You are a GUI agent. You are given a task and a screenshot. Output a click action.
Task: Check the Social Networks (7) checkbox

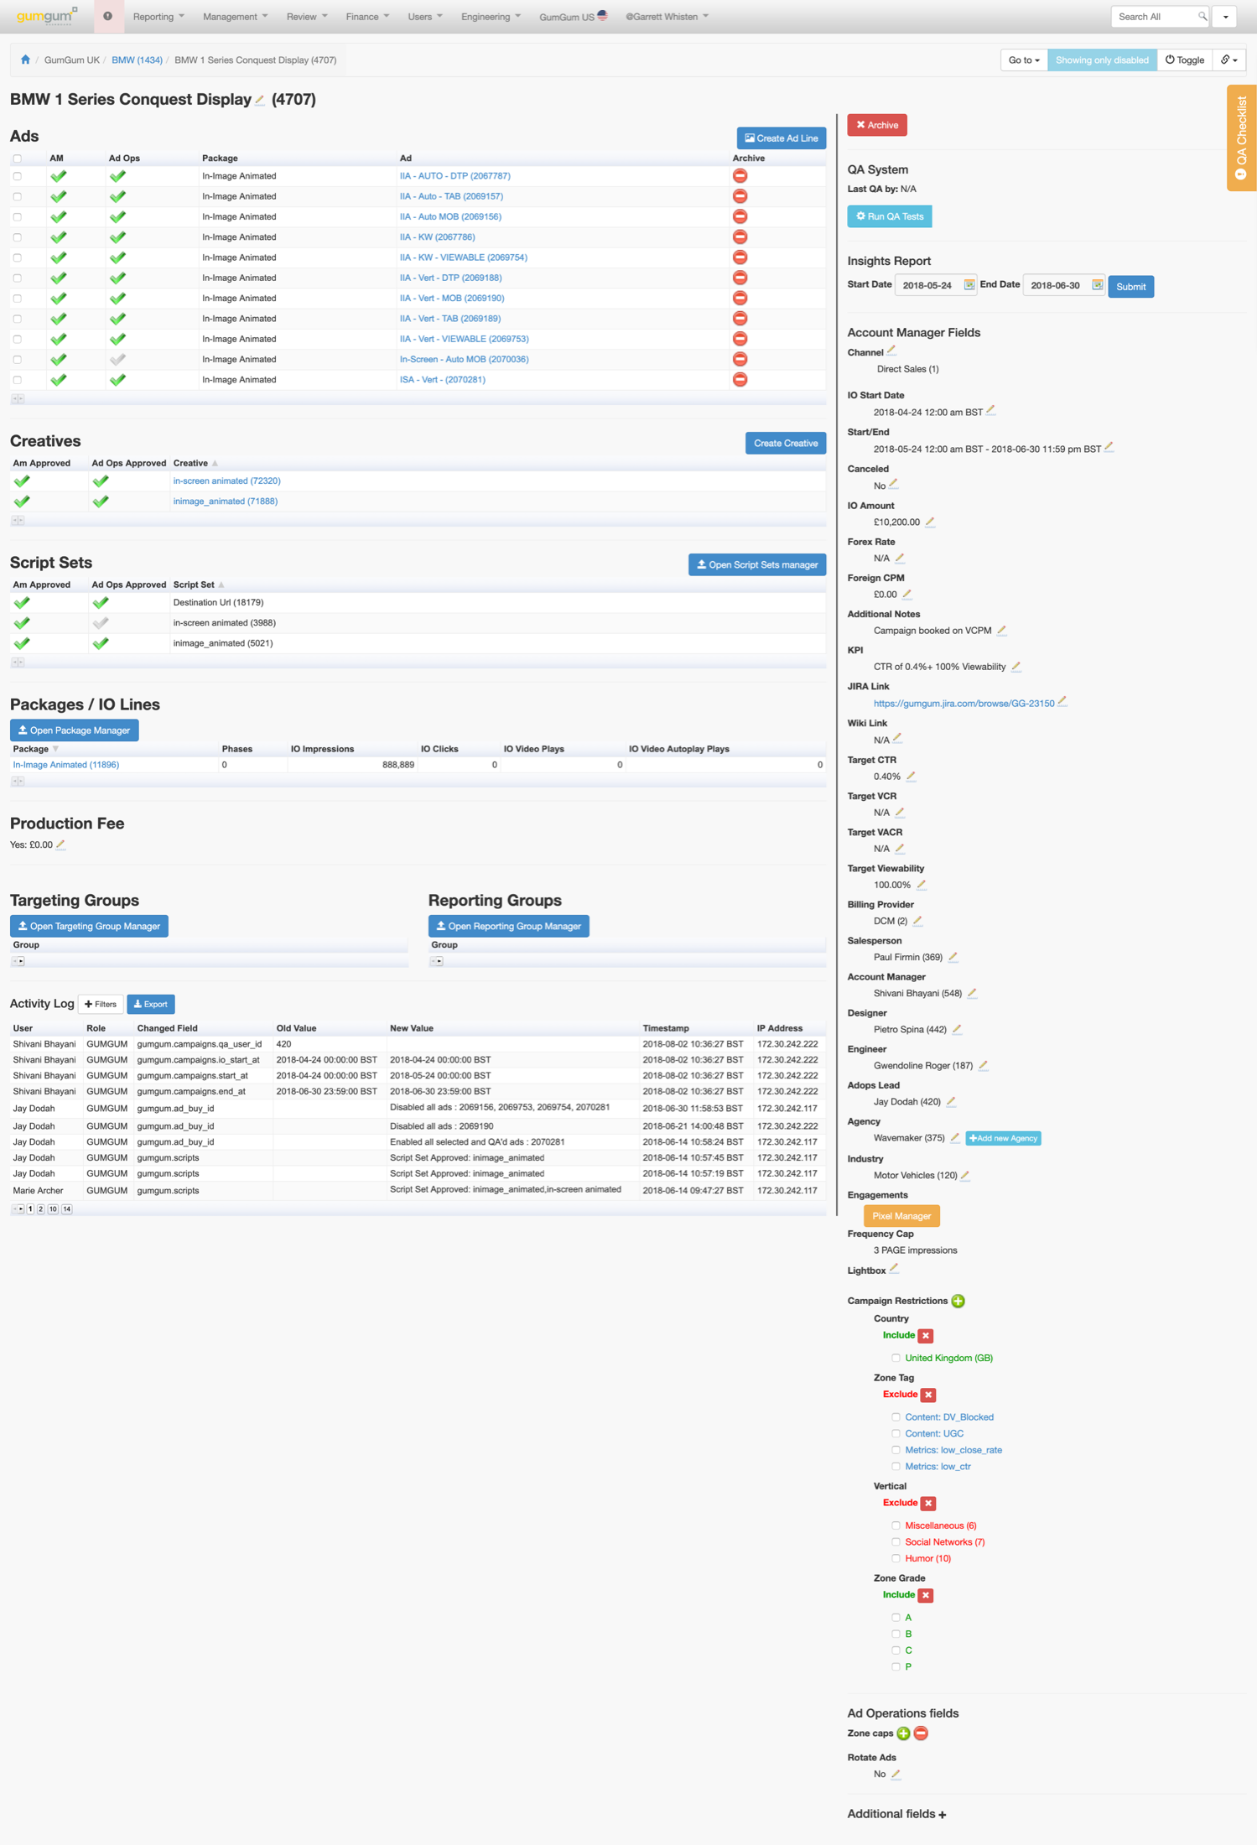click(x=896, y=1542)
